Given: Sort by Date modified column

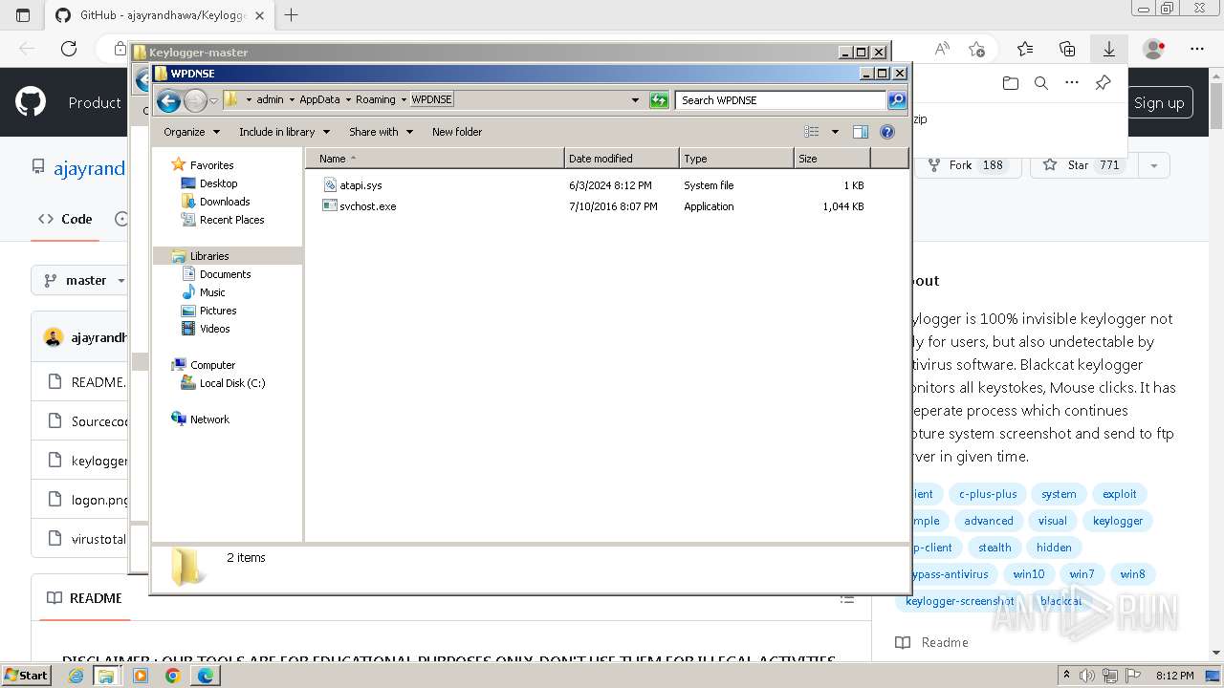Looking at the screenshot, I should pyautogui.click(x=622, y=159).
